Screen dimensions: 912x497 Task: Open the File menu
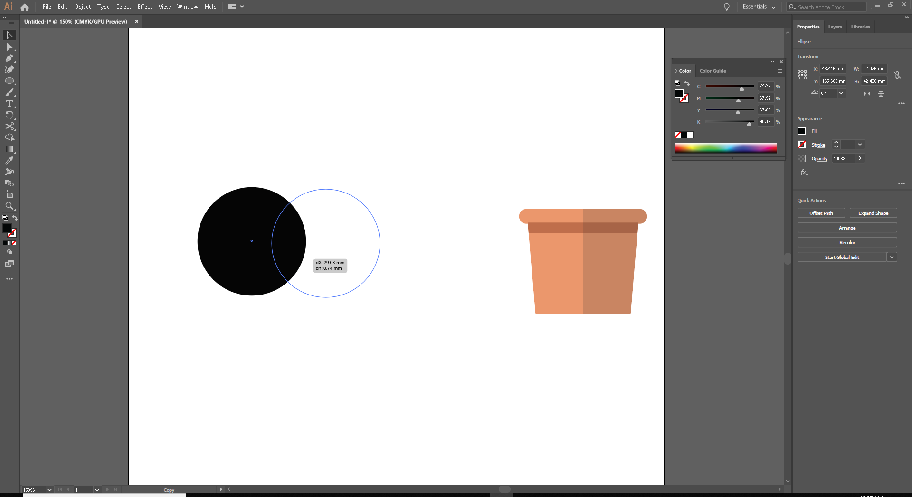click(47, 7)
